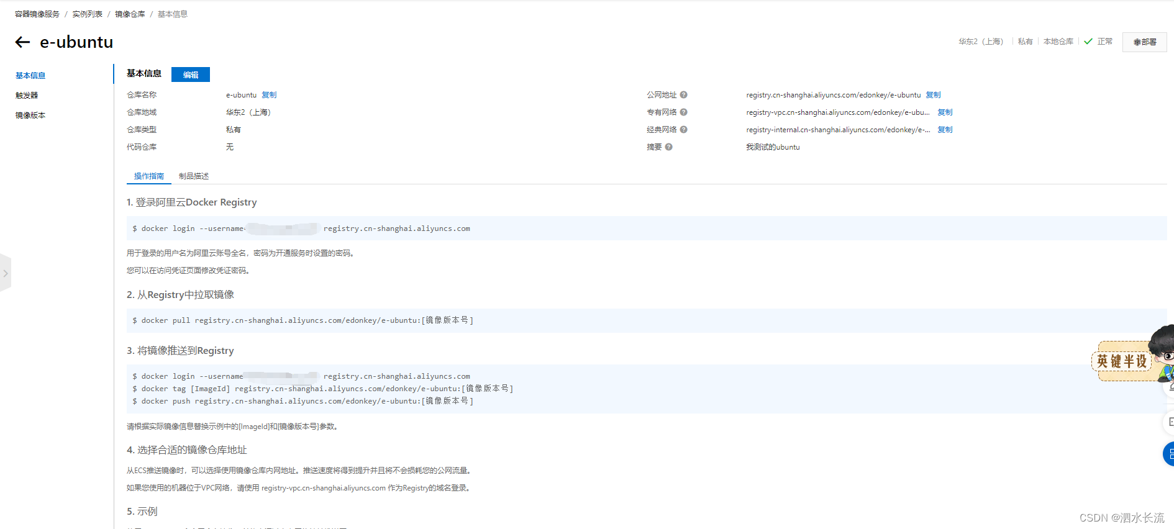The image size is (1174, 529).
Task: Click the docker tag command line
Action: pyautogui.click(x=323, y=389)
